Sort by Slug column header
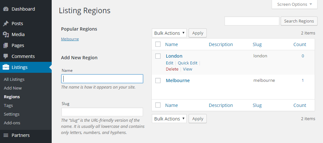The width and height of the screenshot is (323, 143). click(257, 44)
